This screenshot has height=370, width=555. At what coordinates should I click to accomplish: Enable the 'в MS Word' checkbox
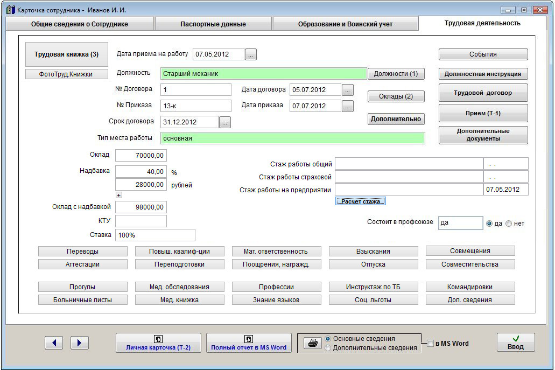click(x=431, y=344)
